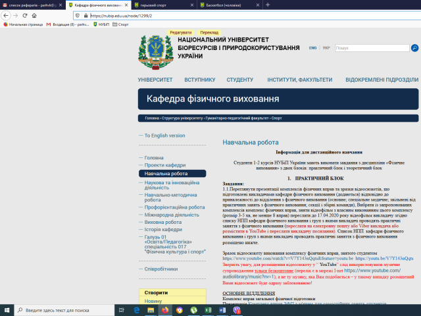Go to the browser home page icon
This screenshot has height=316, width=421.
pos(34,16)
